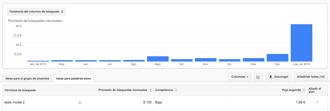Click the Feb. bar in chart
Screen dimensions: 330x111
coord(277,58)
